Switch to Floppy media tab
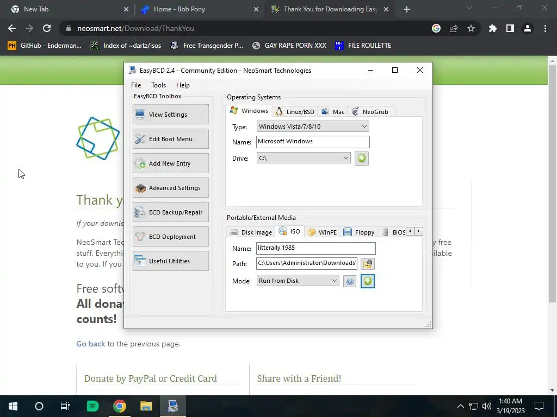 359,232
